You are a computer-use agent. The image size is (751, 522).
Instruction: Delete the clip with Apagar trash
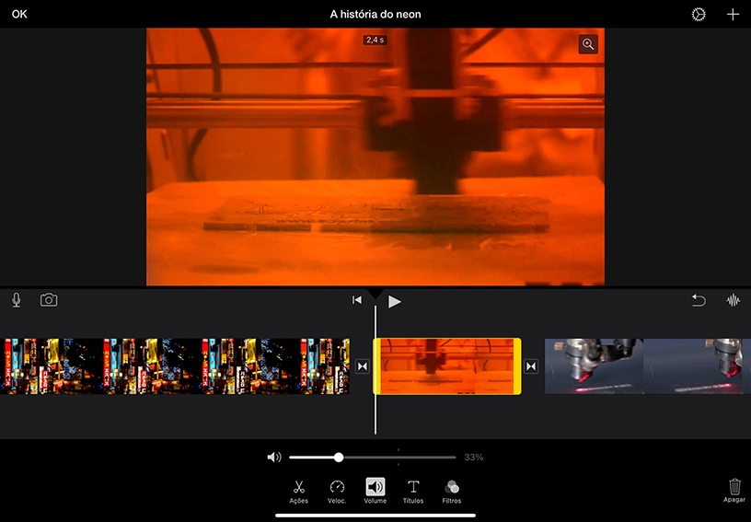734,491
